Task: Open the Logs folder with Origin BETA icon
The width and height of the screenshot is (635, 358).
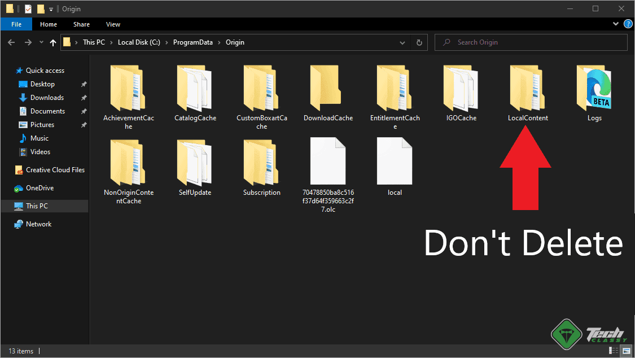Action: click(x=594, y=90)
